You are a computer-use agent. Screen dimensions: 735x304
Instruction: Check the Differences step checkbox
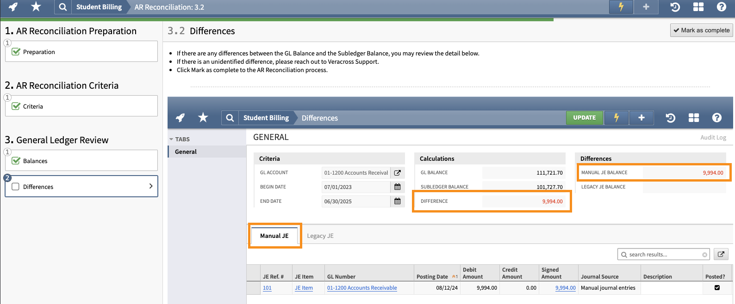pyautogui.click(x=16, y=187)
